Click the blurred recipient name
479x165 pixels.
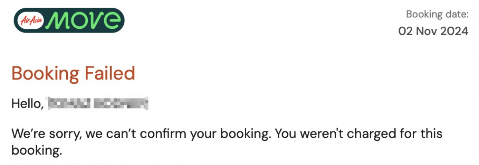(98, 104)
